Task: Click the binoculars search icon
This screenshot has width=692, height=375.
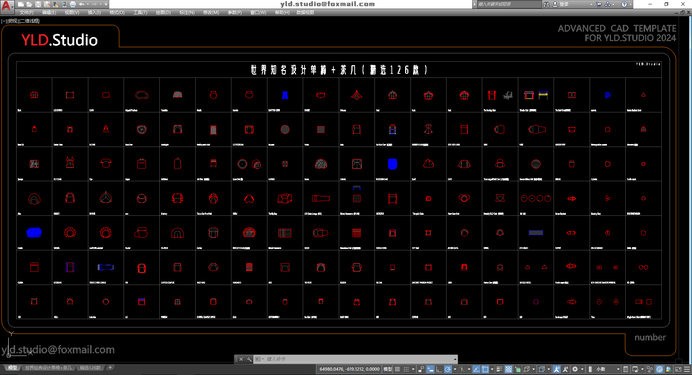Action: coord(546,4)
